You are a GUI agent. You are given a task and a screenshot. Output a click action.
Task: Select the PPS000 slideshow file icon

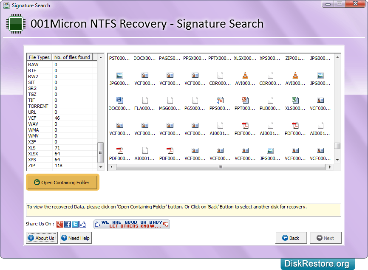(x=220, y=100)
